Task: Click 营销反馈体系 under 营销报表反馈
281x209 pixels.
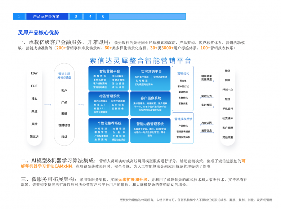Action: [x=183, y=137]
